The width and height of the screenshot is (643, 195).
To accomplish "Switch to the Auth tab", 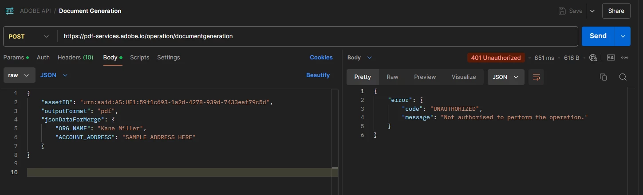I will (x=43, y=58).
